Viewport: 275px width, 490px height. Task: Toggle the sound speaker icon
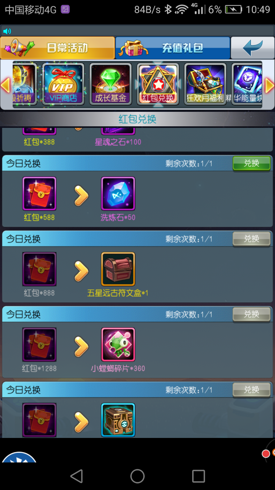click(7, 31)
